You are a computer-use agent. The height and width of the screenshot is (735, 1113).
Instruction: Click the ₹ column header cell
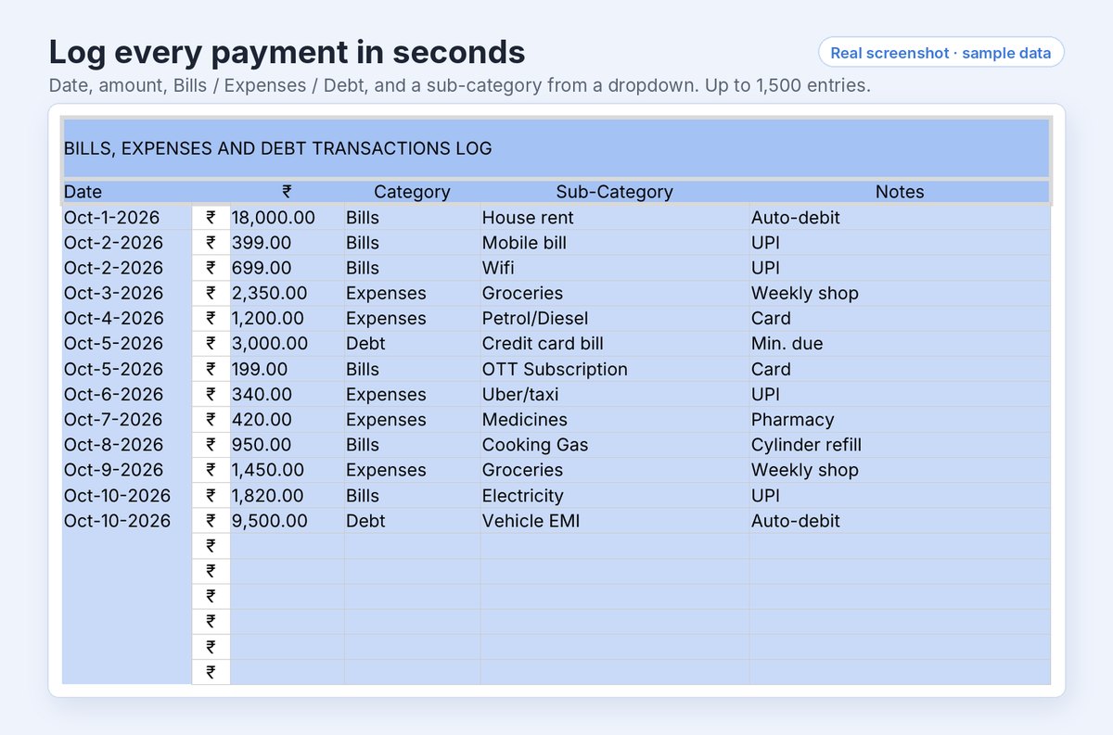click(x=287, y=192)
